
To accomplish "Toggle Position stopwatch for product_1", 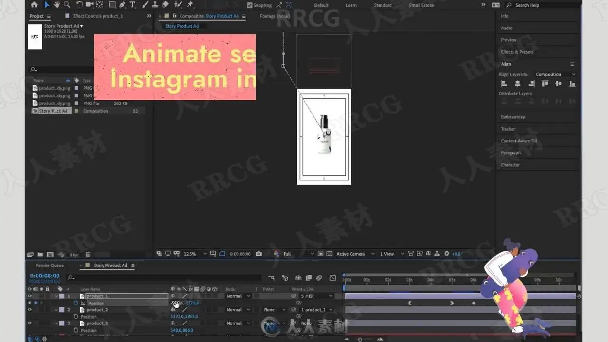I will pos(76,303).
